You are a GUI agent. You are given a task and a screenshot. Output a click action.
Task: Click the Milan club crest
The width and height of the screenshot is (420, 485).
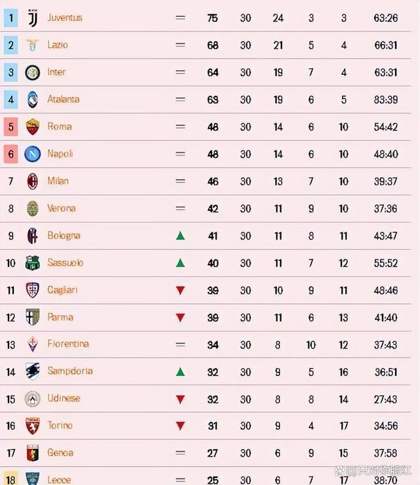pos(32,181)
